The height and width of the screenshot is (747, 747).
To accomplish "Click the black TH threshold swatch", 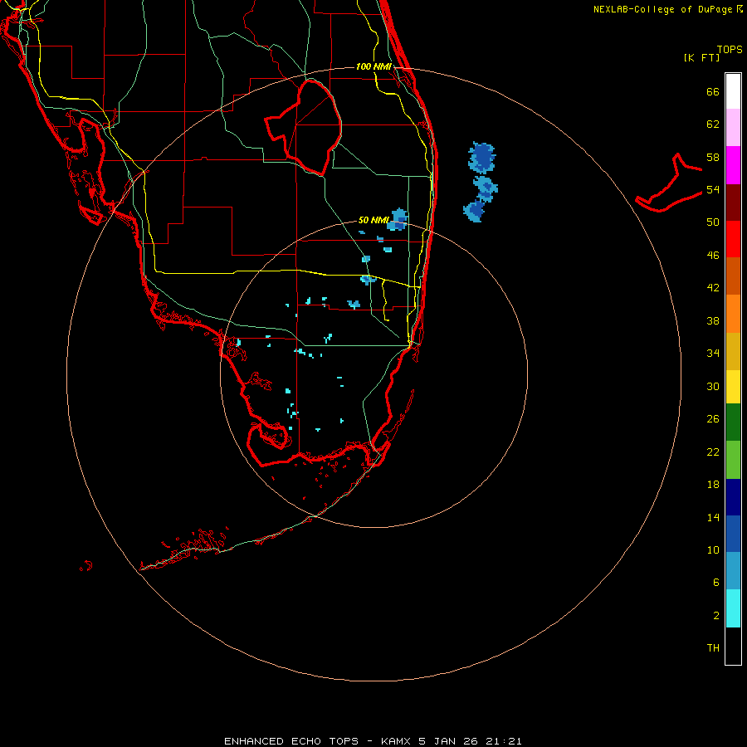I will [x=733, y=646].
